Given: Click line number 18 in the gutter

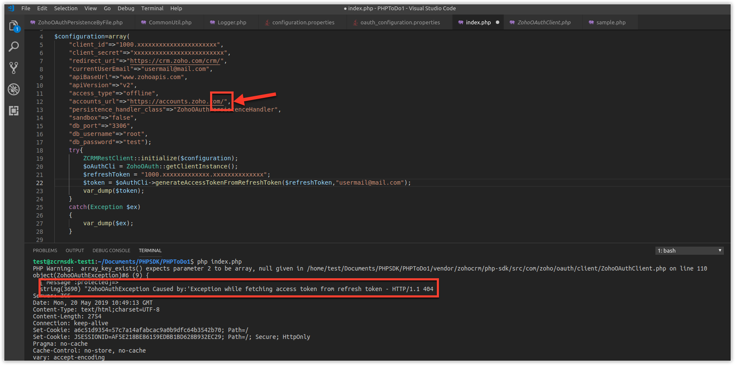Looking at the screenshot, I should pyautogui.click(x=39, y=150).
